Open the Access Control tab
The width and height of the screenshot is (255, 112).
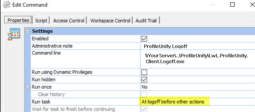coord(68,20)
